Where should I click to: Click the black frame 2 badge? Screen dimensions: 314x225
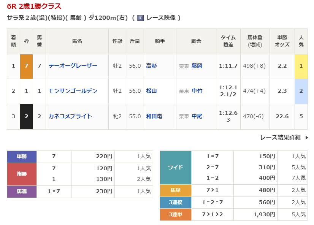pyautogui.click(x=26, y=116)
